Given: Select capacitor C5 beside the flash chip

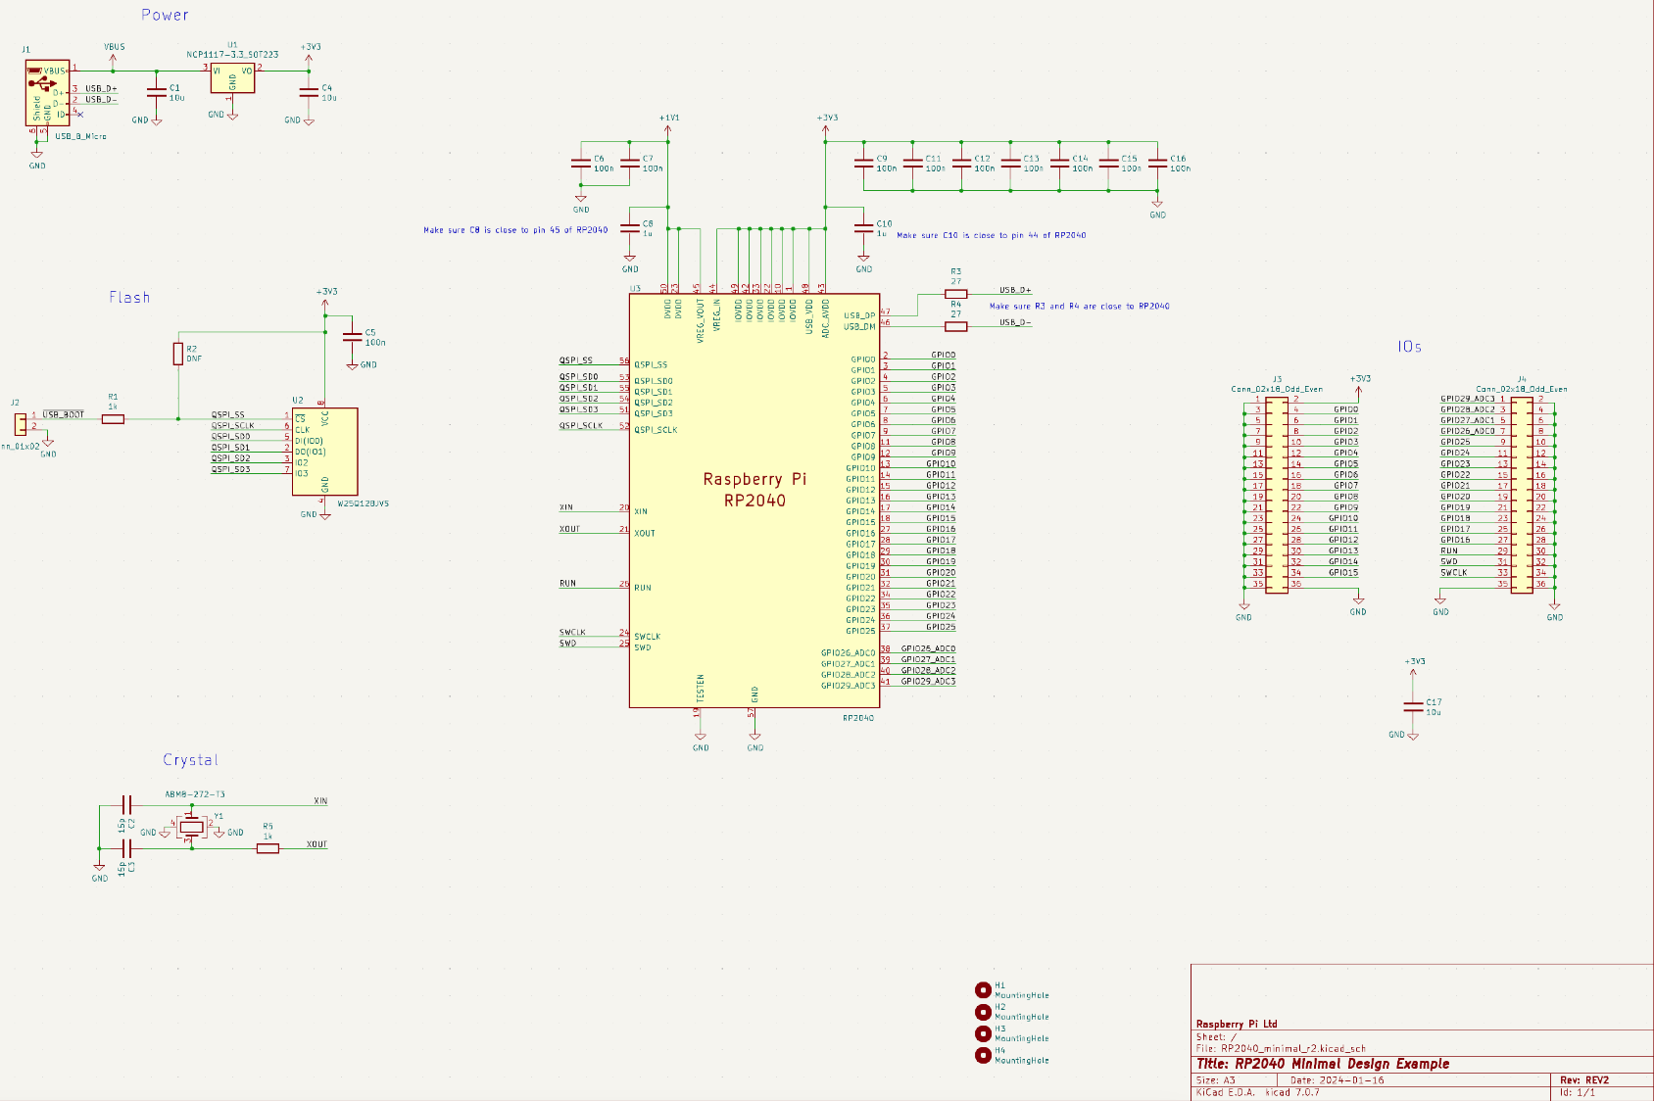Looking at the screenshot, I should (x=352, y=337).
